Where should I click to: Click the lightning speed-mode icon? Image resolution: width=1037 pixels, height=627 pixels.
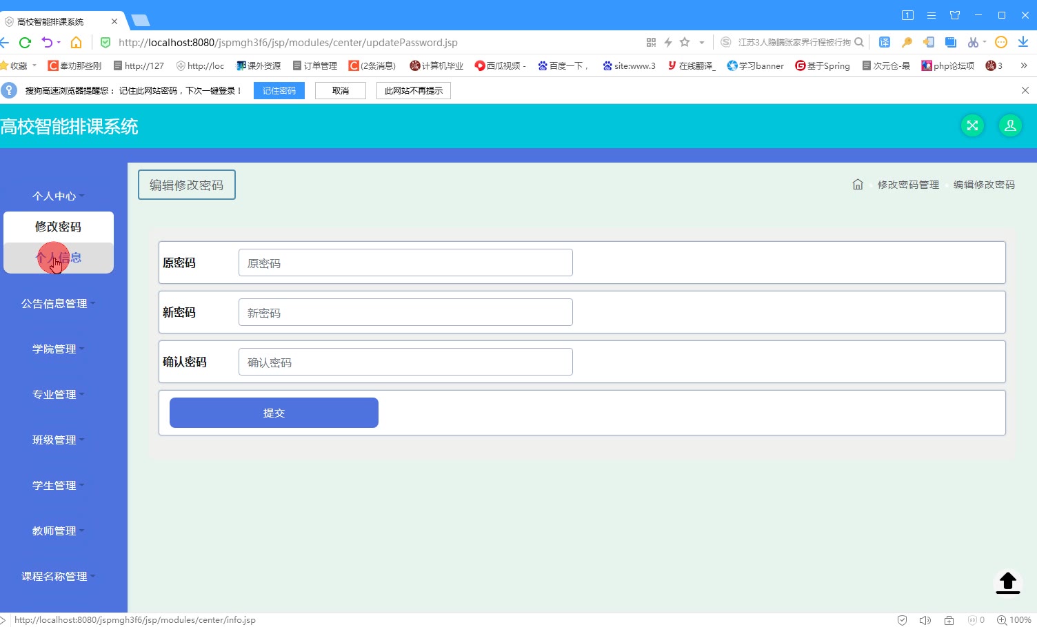pos(668,43)
